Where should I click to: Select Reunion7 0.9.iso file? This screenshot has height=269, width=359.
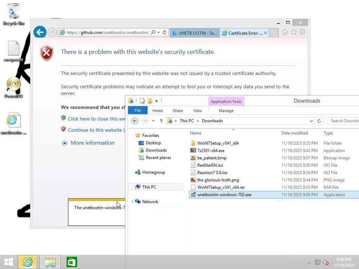coord(212,172)
